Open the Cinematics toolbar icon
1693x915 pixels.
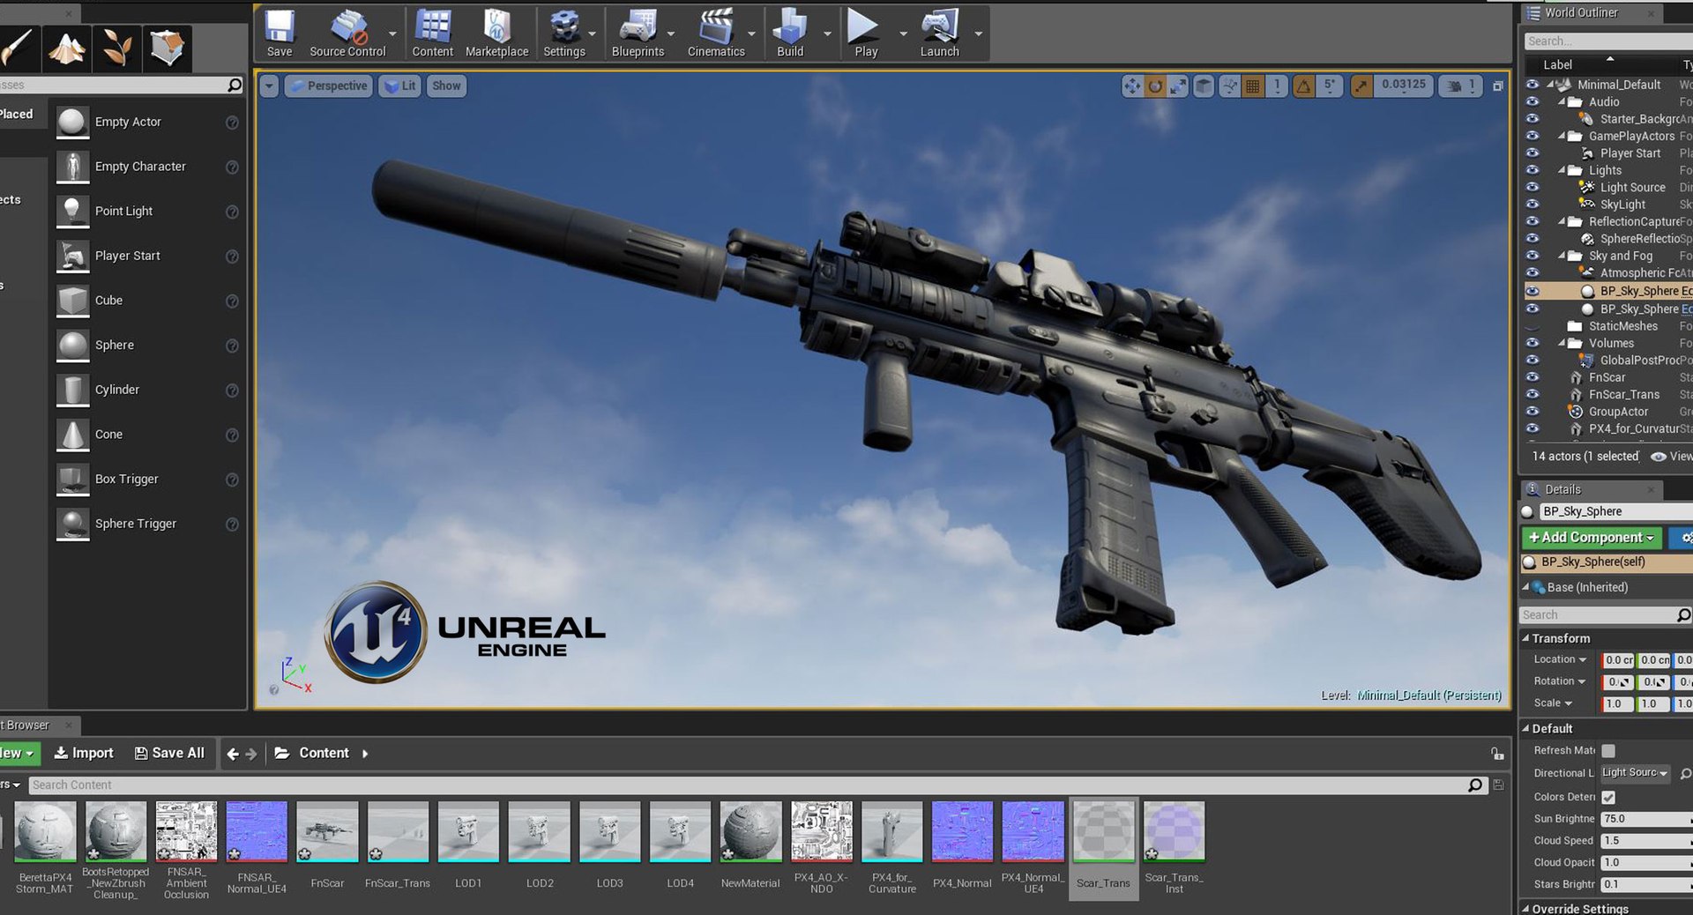[716, 33]
